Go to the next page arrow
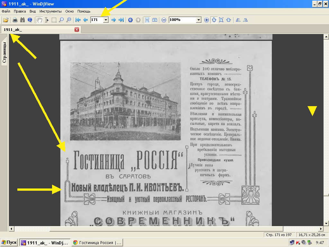Screen dimensions: 329x247 click(113, 20)
